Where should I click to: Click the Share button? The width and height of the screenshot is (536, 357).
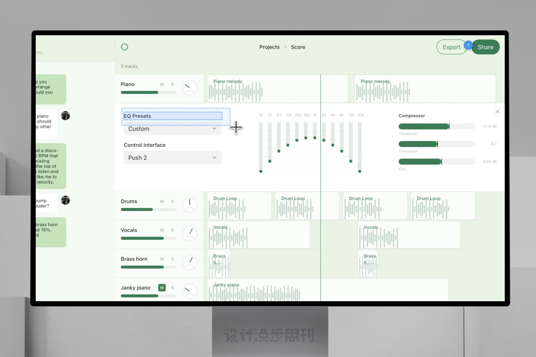486,47
